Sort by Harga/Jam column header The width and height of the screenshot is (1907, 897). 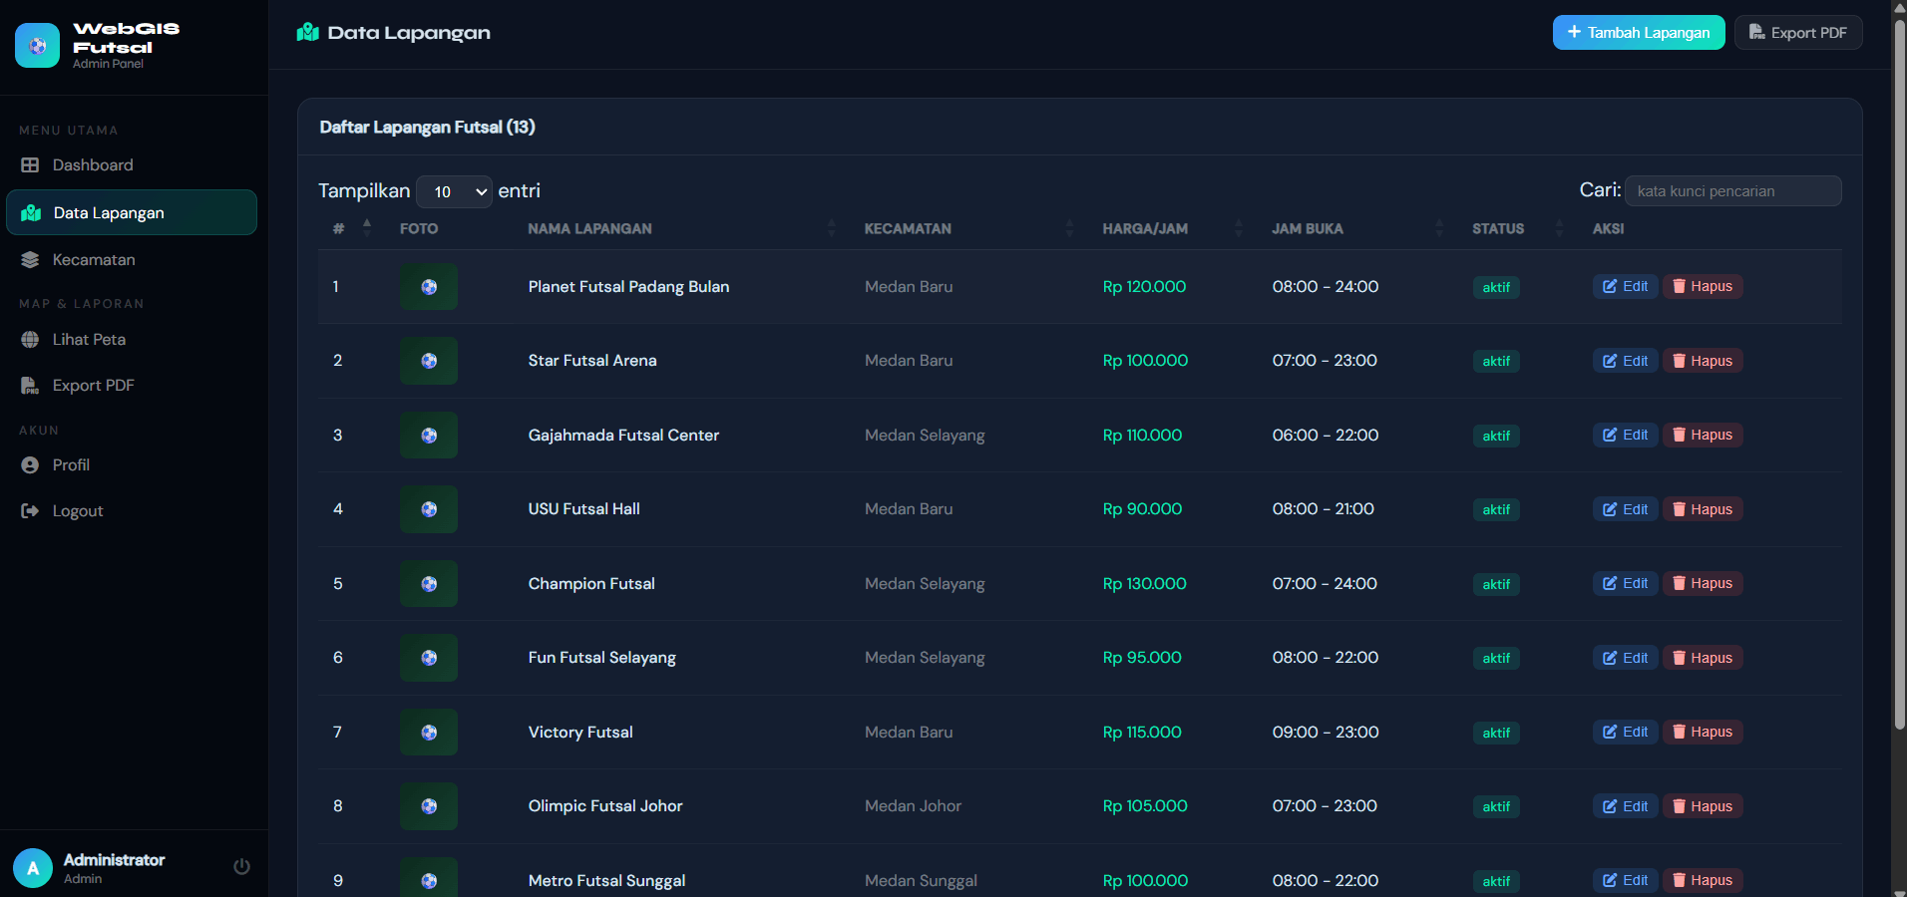[x=1172, y=228]
